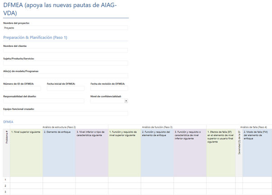Click '1. Nivel superior siguiente' column header

(x=26, y=153)
